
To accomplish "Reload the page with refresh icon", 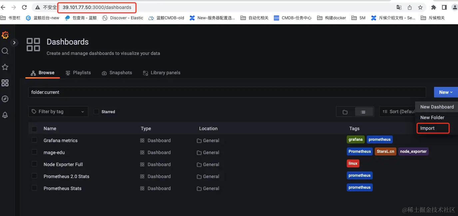I will (24, 7).
